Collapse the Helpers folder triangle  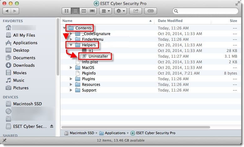click(71, 45)
